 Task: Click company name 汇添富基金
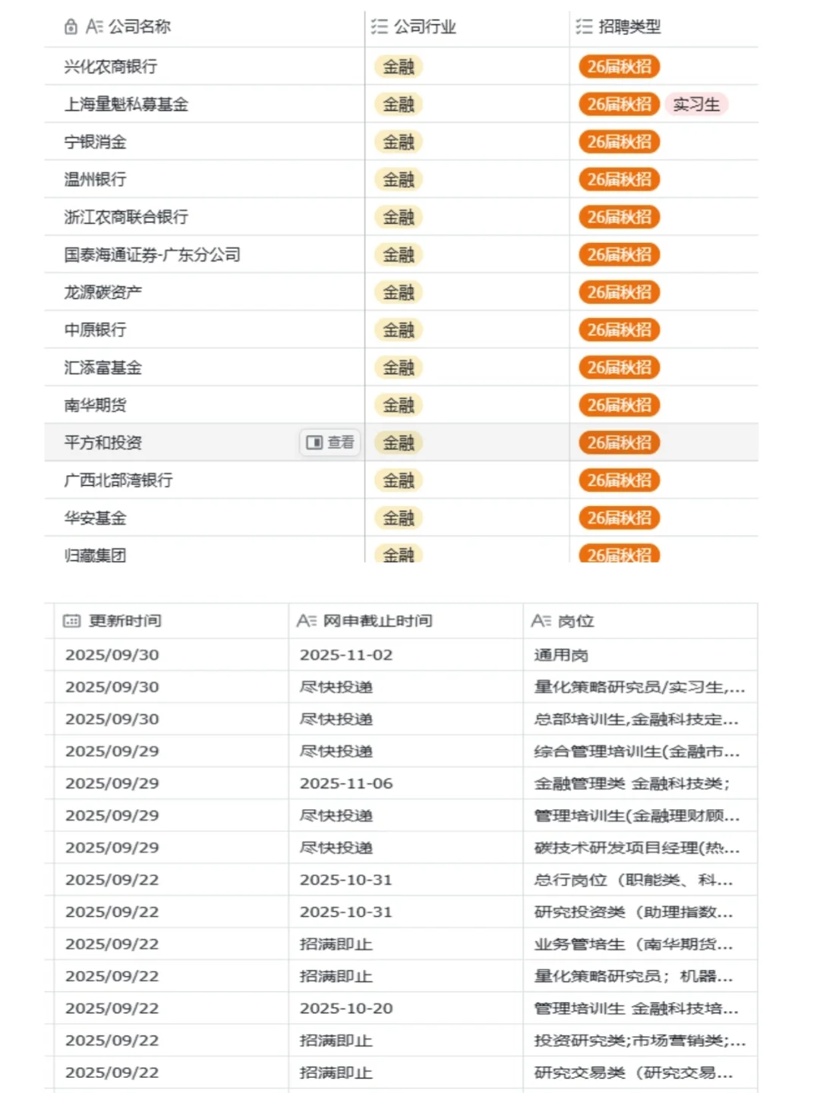tap(103, 368)
